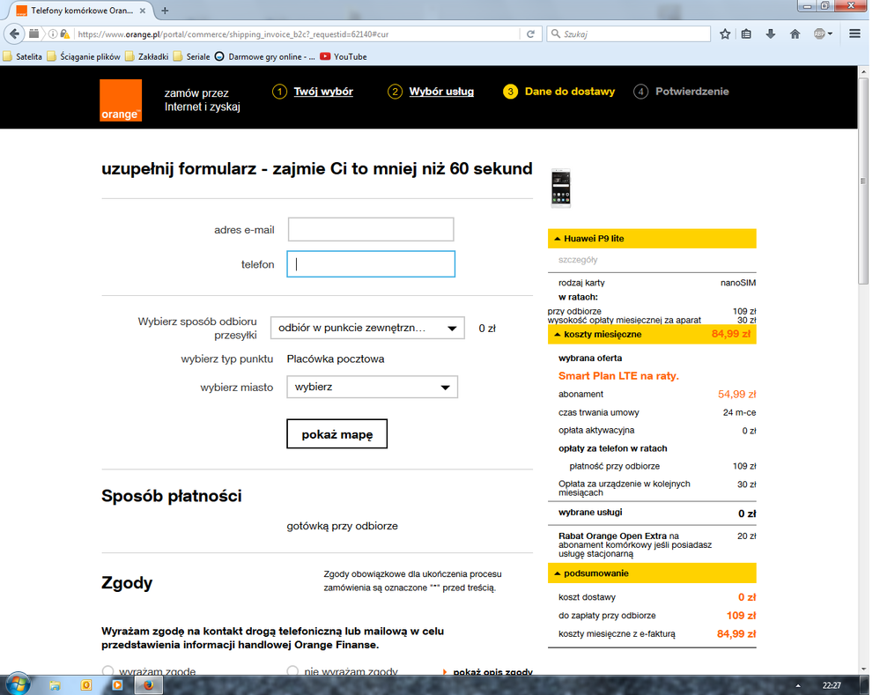880x695 pixels.
Task: Click the 'pokaż mapę' button
Action: coord(336,434)
